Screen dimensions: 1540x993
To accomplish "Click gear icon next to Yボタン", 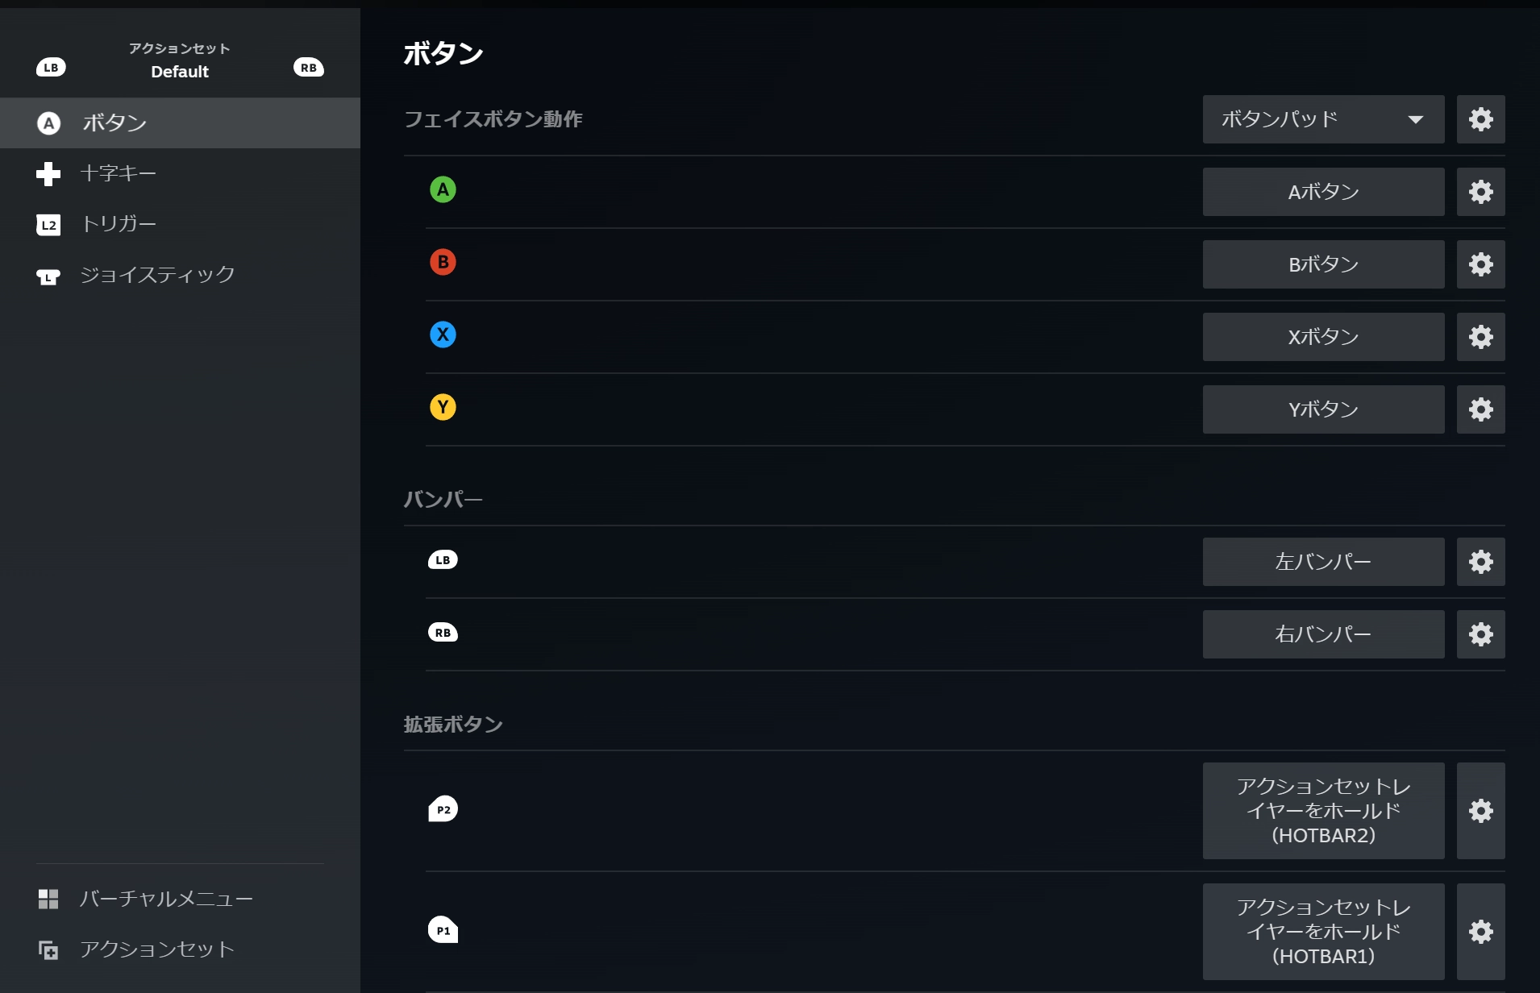I will (x=1480, y=409).
